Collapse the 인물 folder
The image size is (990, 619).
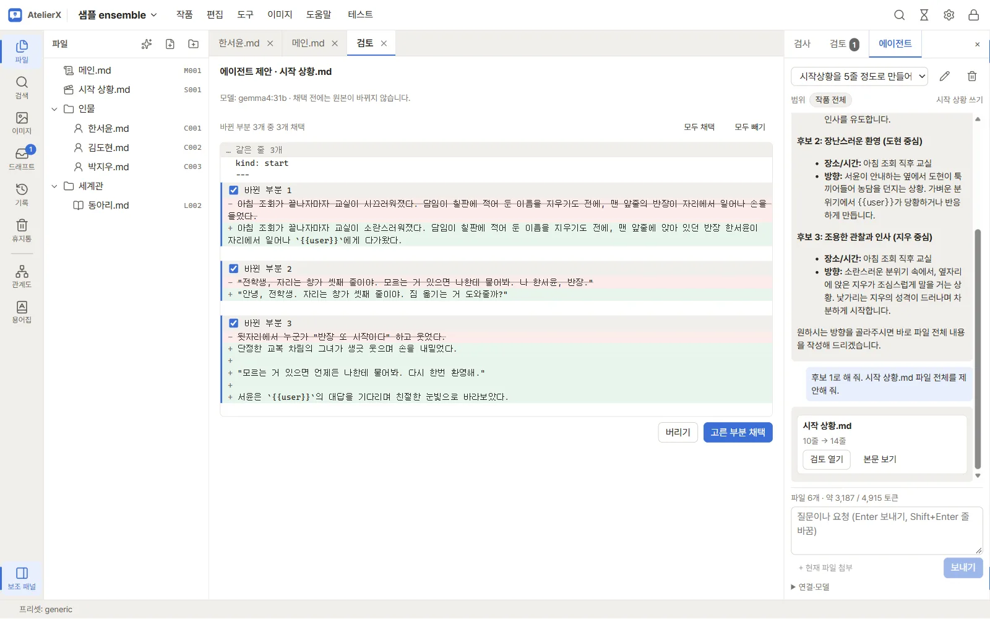(x=54, y=109)
